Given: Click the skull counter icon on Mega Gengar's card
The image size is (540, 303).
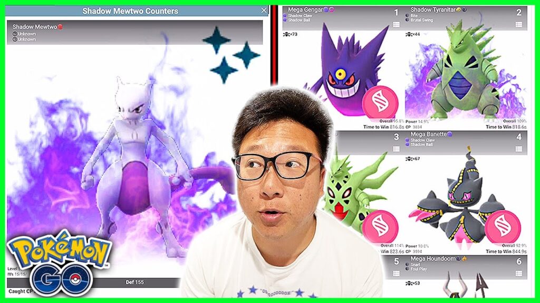Looking at the screenshot, I should pyautogui.click(x=286, y=34).
